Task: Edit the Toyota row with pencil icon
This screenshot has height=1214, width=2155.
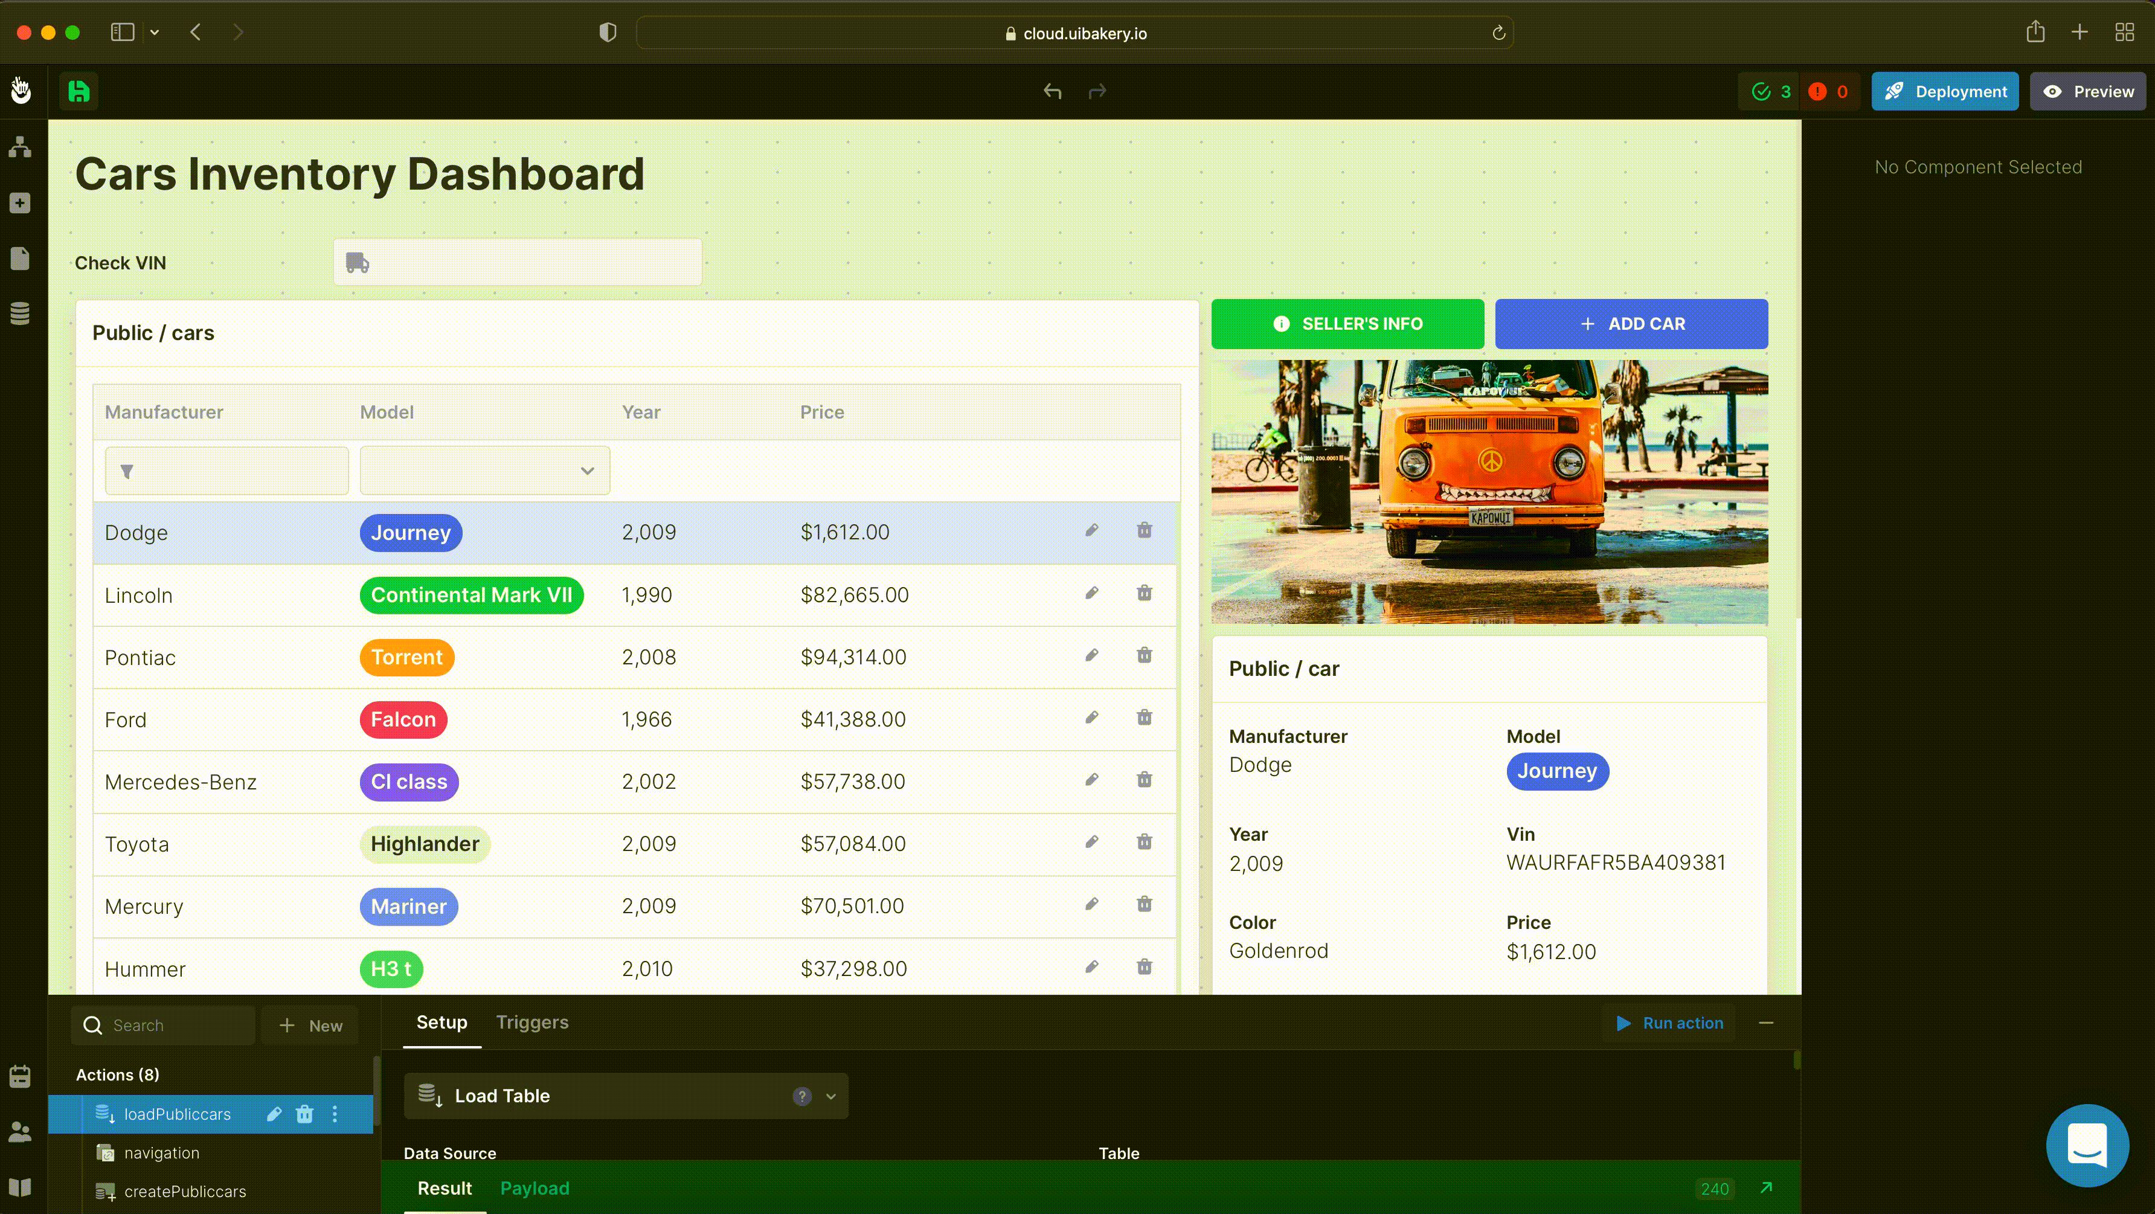Action: click(x=1092, y=842)
